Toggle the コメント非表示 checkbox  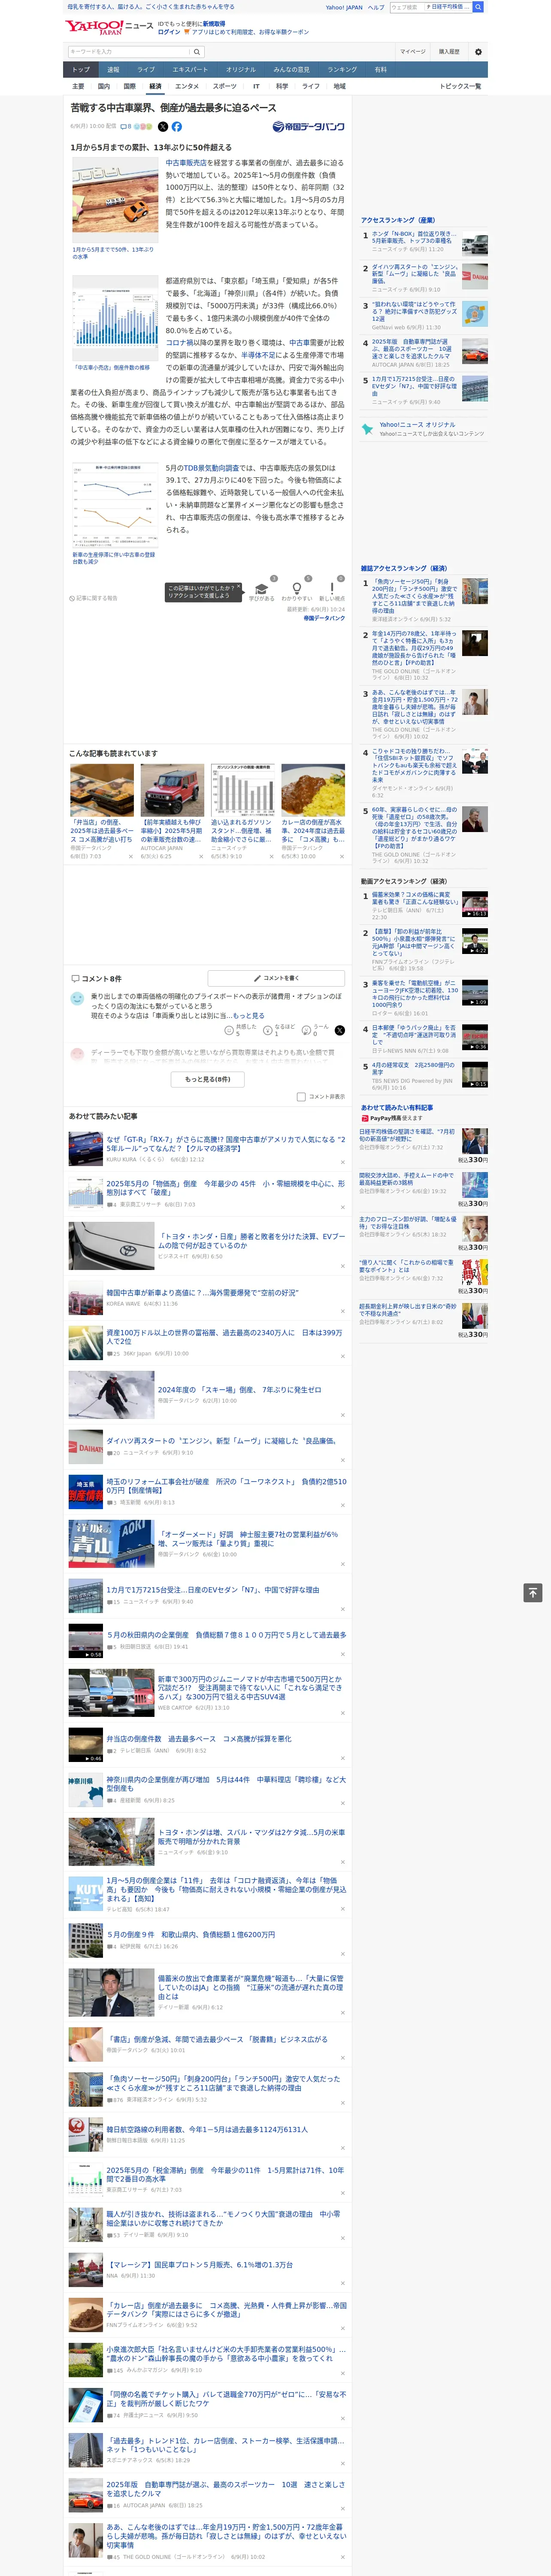pos(301,1097)
